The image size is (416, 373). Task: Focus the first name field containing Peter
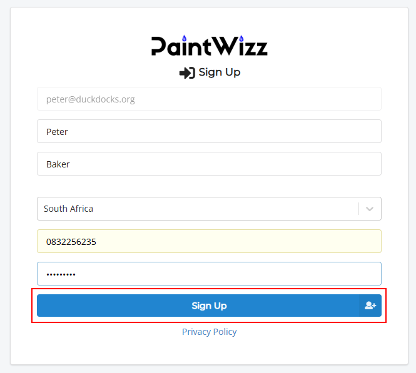(209, 131)
